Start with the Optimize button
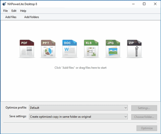161x134 pixels. [x=147, y=128]
